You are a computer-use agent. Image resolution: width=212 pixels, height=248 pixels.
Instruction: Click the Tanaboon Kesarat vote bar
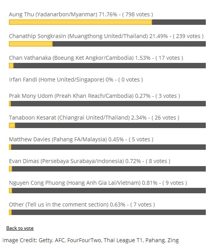pyautogui.click(x=107, y=125)
